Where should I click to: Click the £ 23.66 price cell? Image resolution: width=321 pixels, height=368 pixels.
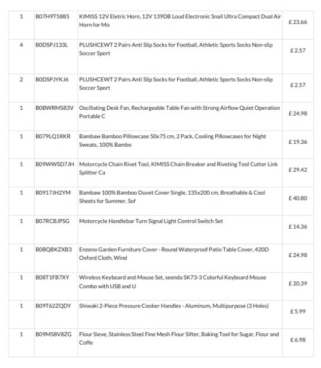(298, 22)
